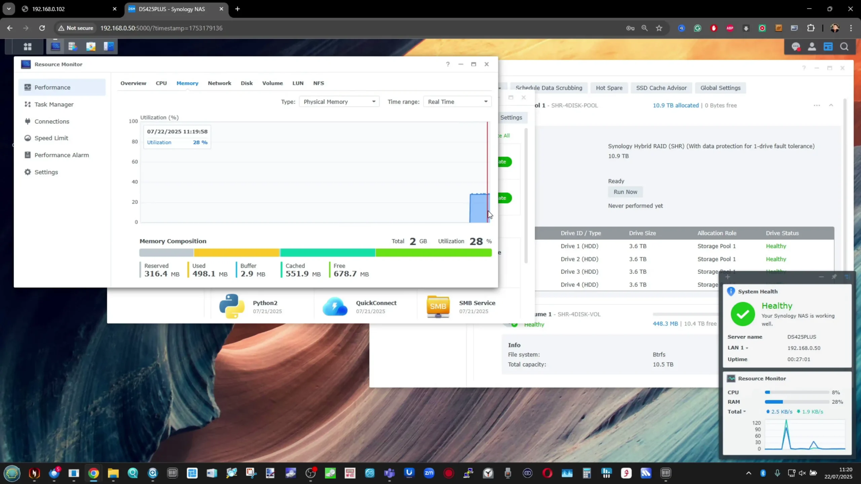Toggle the DSM widgets panel icon
Screen dimensions: 861x484
[x=828, y=47]
